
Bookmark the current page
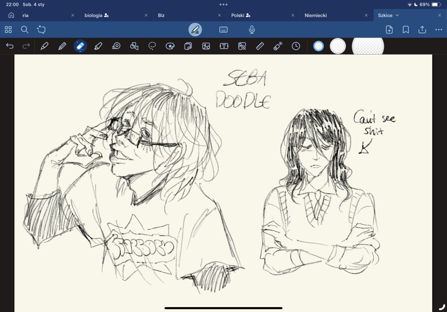tap(406, 30)
